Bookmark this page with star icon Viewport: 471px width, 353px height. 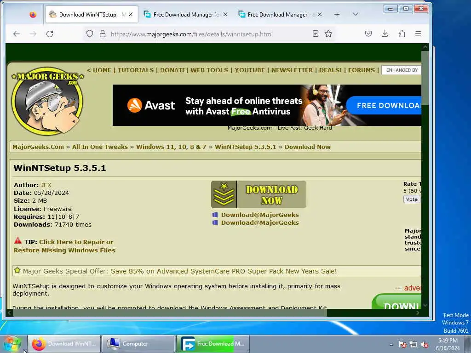pyautogui.click(x=328, y=34)
